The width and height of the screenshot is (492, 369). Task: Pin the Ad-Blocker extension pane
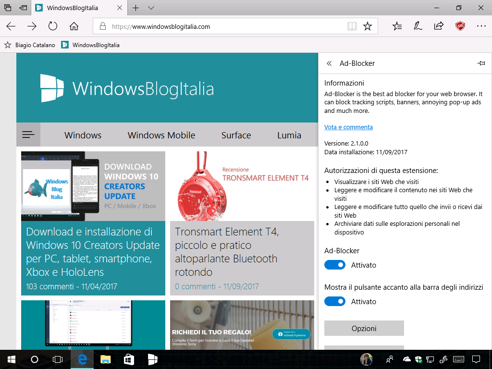click(x=481, y=63)
